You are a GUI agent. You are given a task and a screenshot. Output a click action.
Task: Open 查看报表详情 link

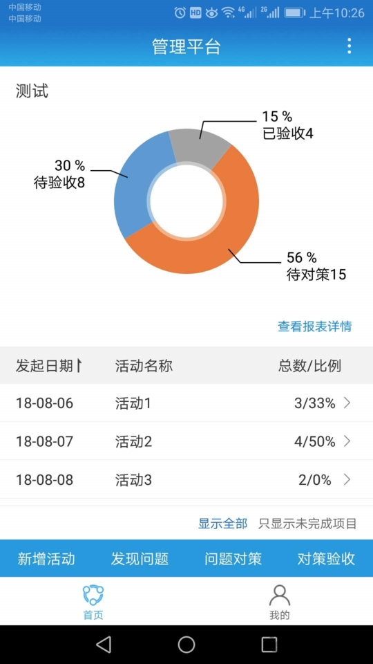[x=315, y=326]
